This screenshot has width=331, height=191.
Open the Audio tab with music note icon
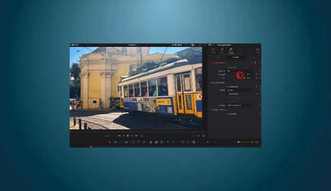point(222,51)
